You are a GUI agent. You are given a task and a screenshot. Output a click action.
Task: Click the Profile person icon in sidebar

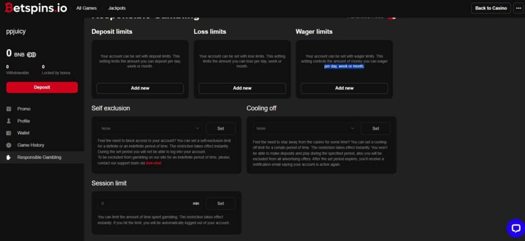(x=8, y=121)
